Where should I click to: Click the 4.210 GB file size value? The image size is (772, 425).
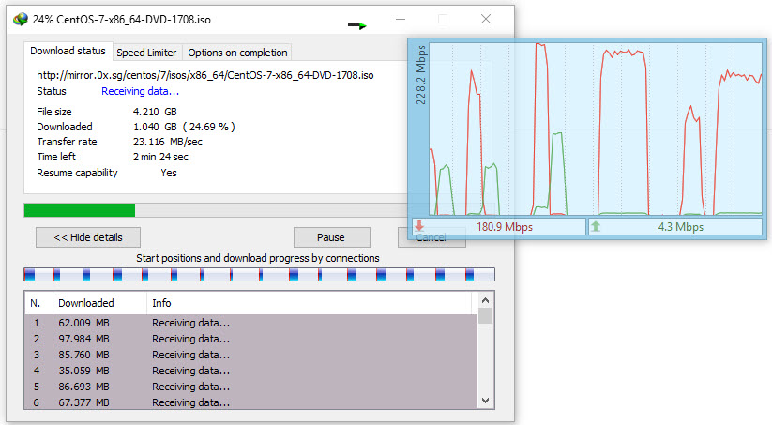(155, 112)
